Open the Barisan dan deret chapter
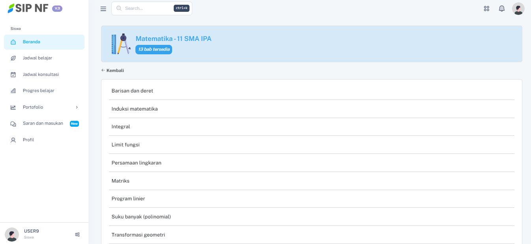531x244 pixels. tap(132, 91)
